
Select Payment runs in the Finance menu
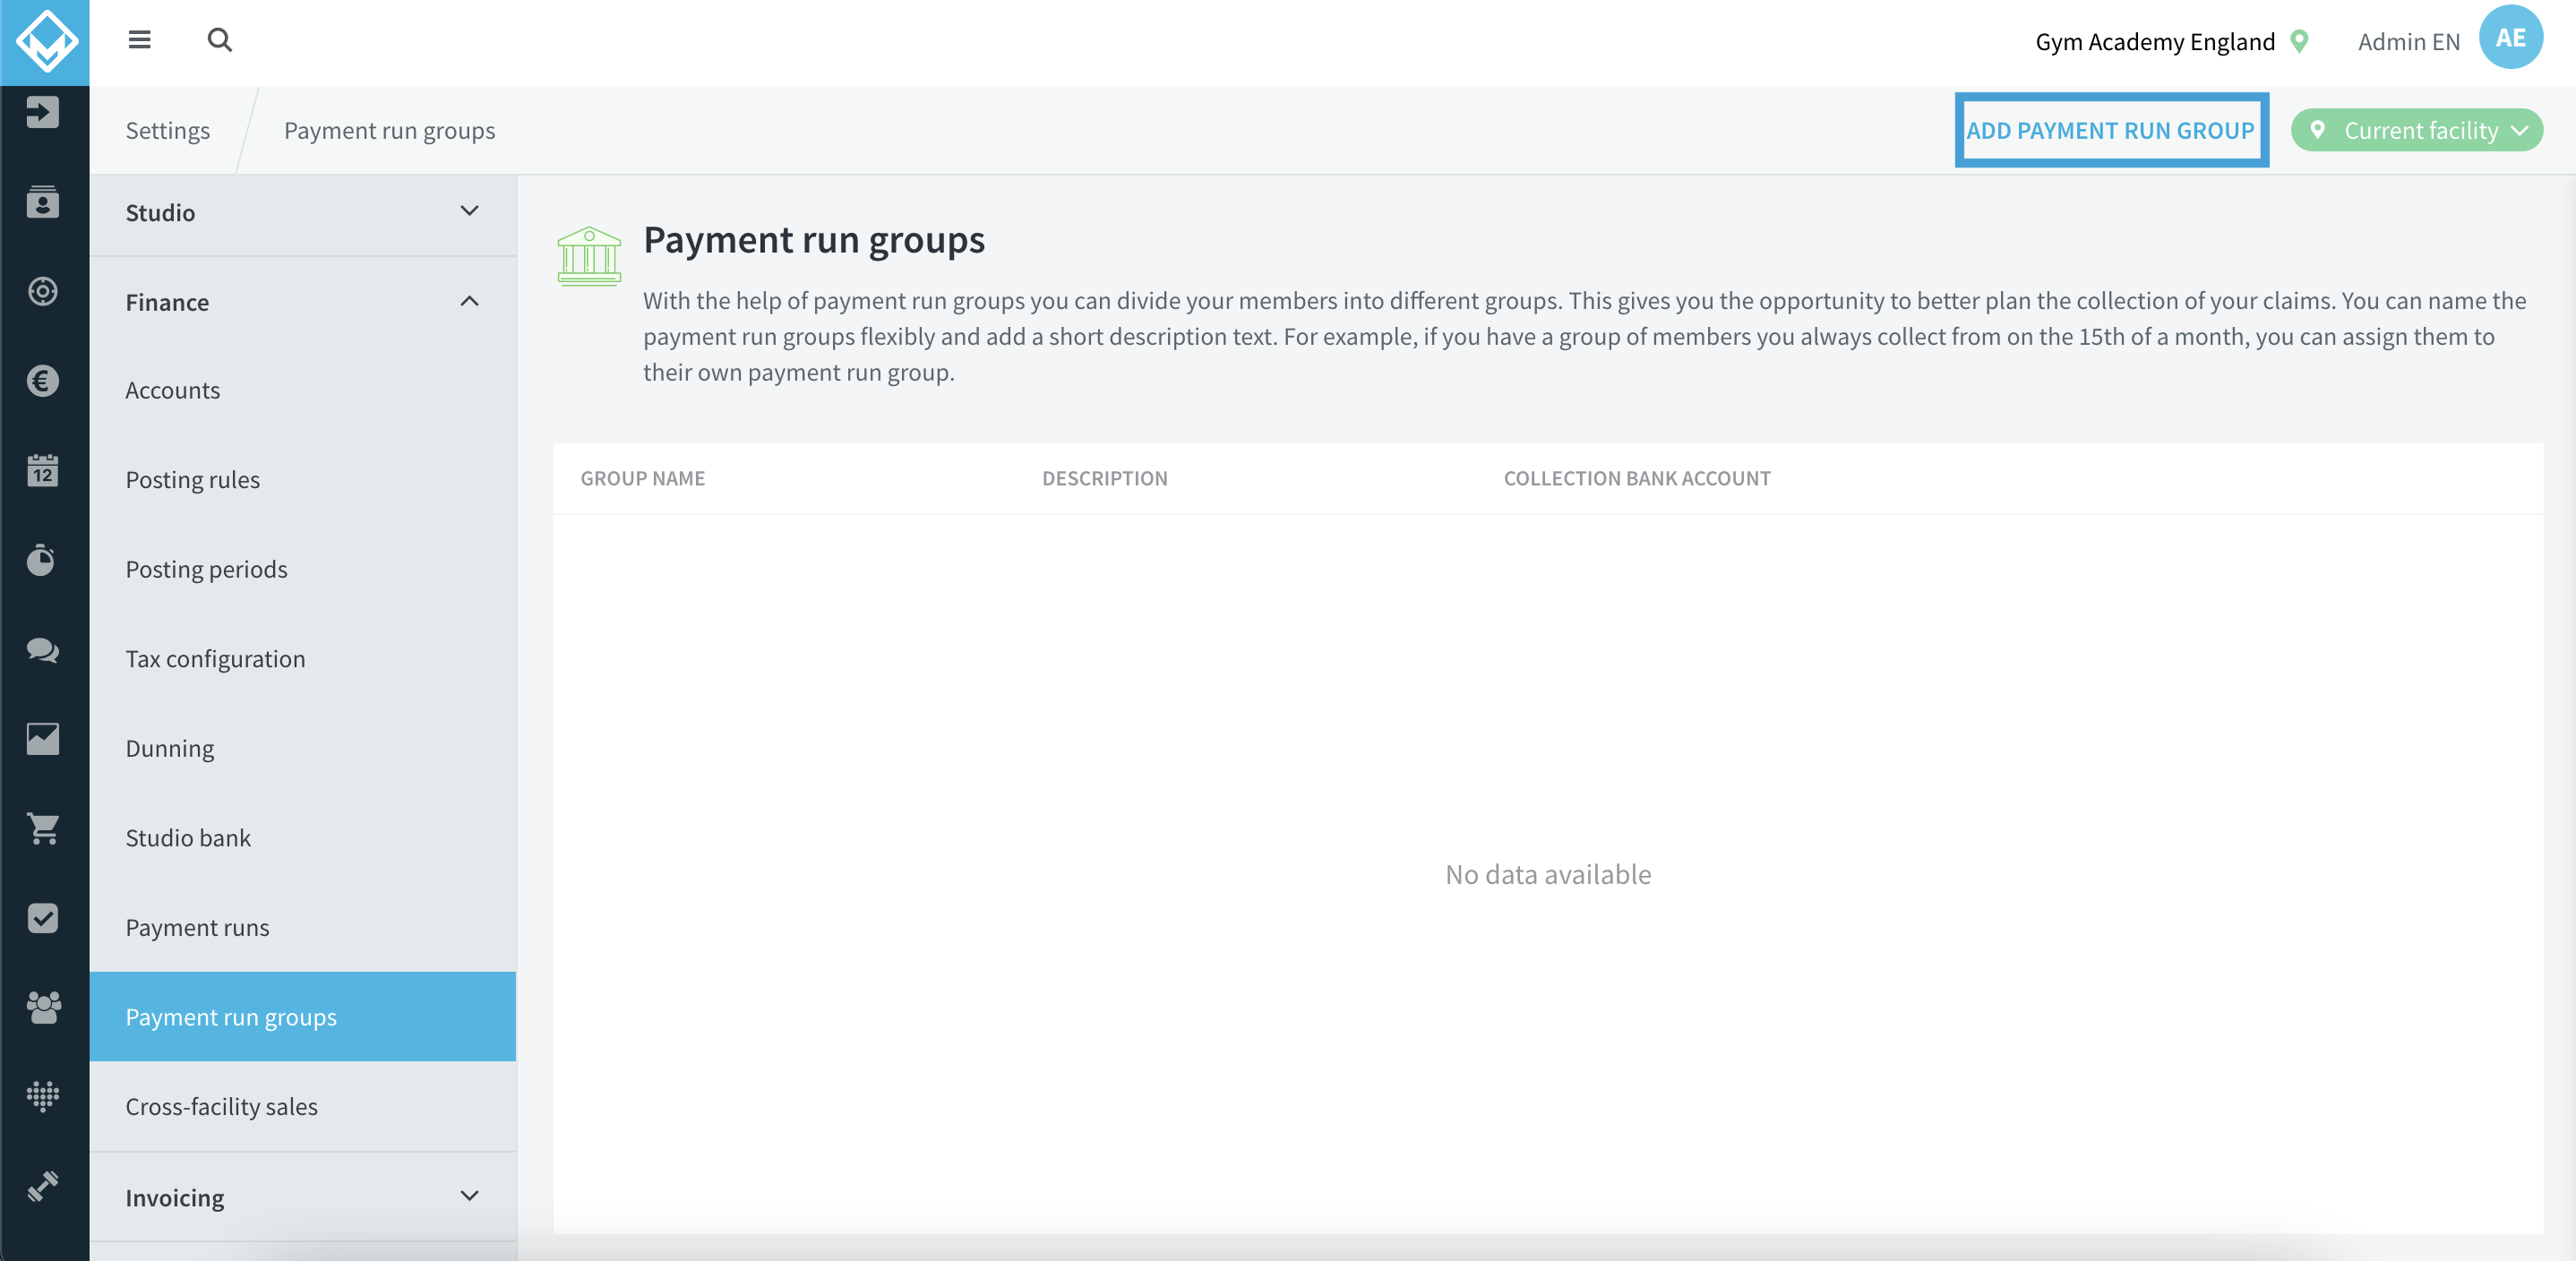coord(197,927)
